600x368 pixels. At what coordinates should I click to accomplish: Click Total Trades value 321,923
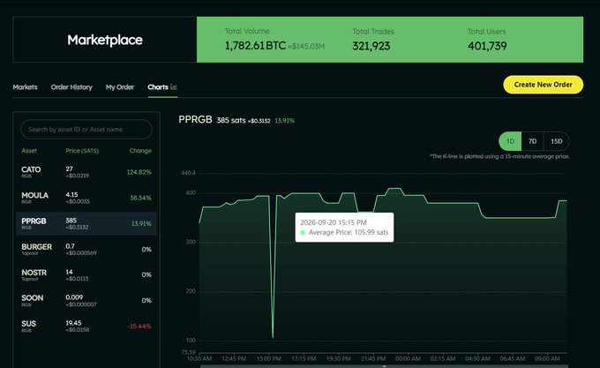tap(371, 46)
